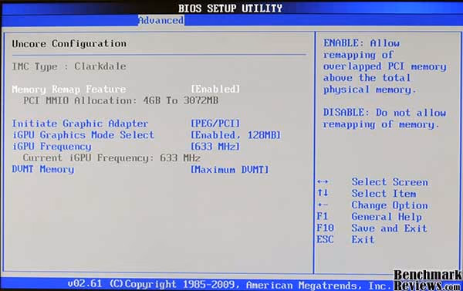463x291 pixels.
Task: Click the Exit label beside ESC
Action: coord(363,239)
